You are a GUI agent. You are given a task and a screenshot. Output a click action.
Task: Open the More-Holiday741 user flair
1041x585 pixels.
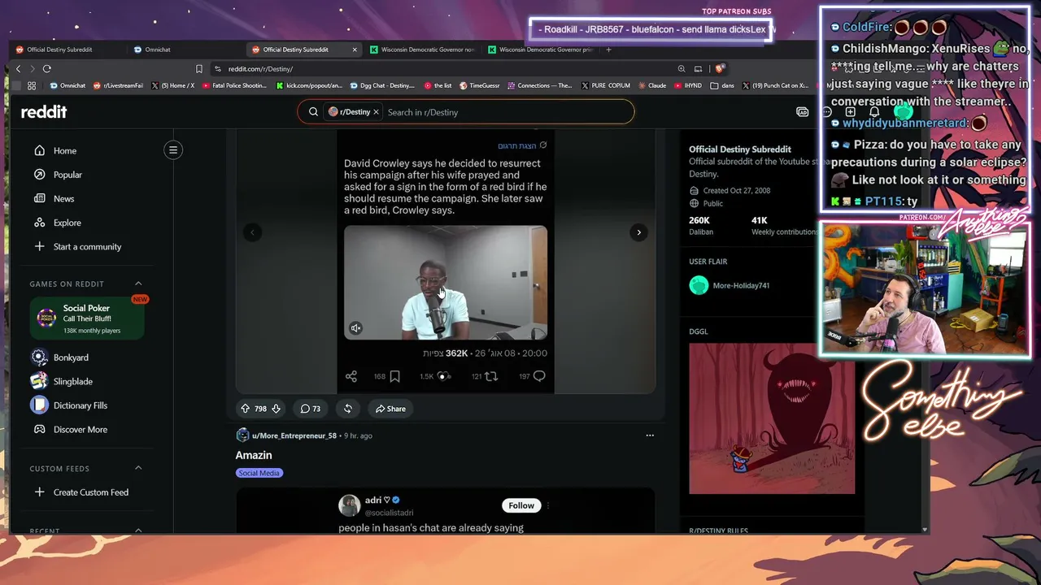[x=730, y=285]
